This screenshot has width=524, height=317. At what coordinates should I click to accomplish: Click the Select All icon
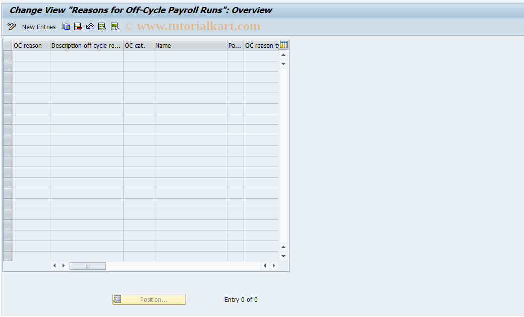click(102, 27)
